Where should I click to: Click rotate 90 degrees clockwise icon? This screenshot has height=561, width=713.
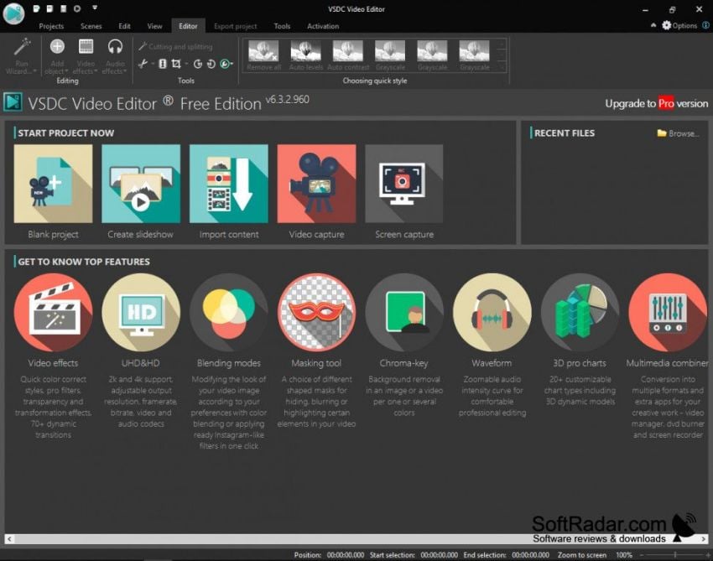click(x=211, y=64)
